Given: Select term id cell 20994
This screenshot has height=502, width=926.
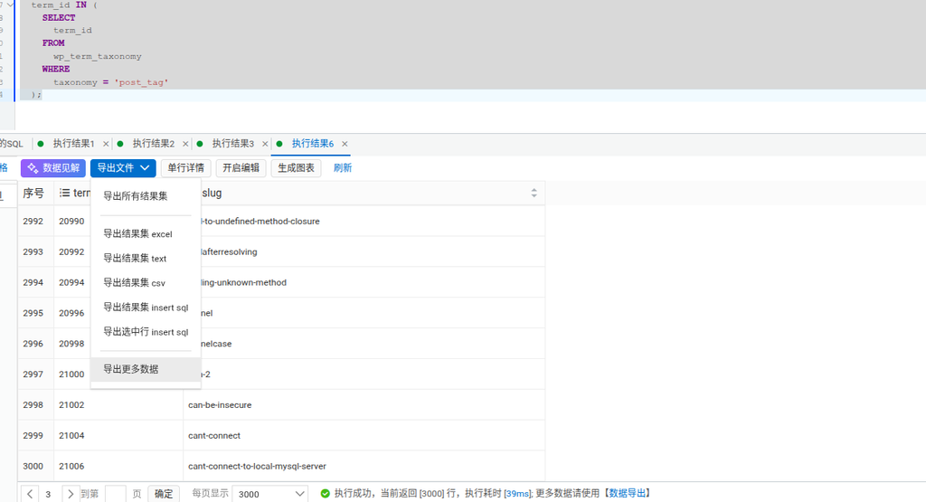Looking at the screenshot, I should [x=71, y=283].
